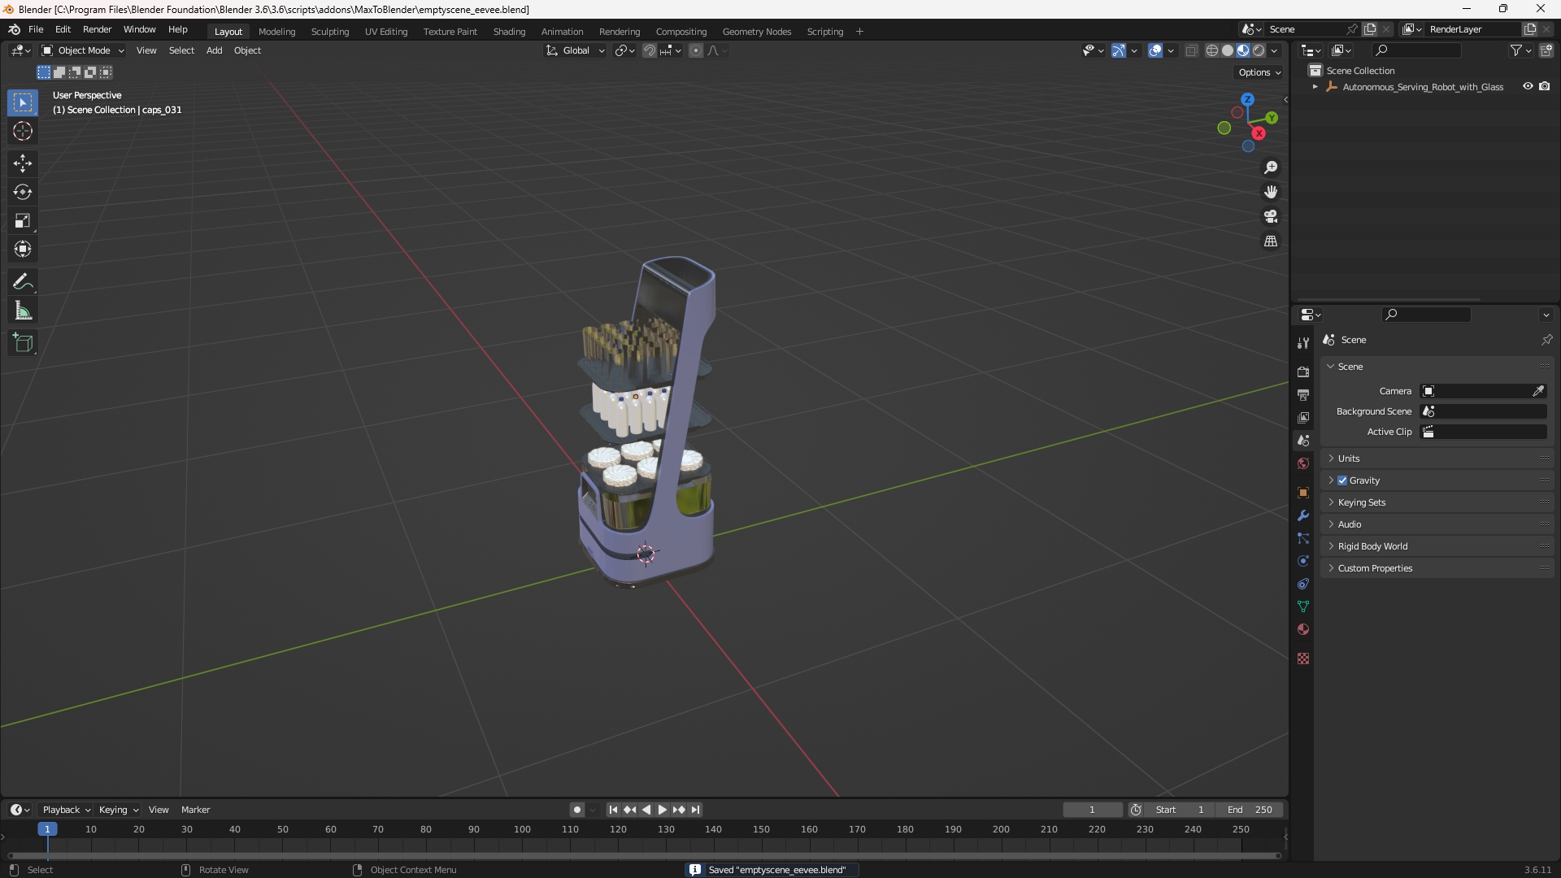The image size is (1561, 878).
Task: Toggle the camera view icon
Action: [x=1271, y=216]
